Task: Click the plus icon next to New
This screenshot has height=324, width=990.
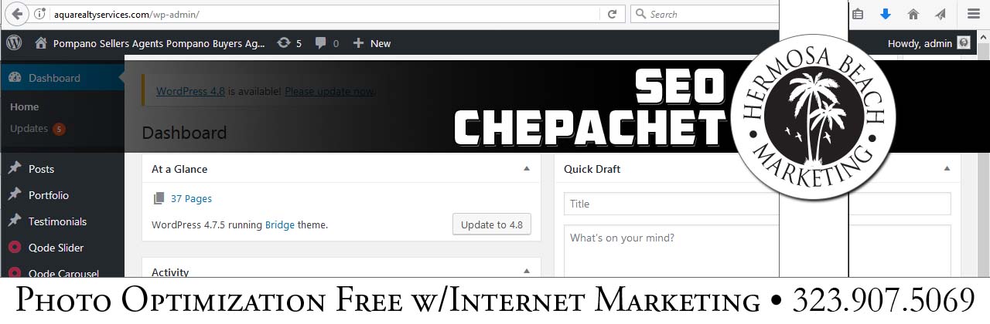Action: (358, 43)
